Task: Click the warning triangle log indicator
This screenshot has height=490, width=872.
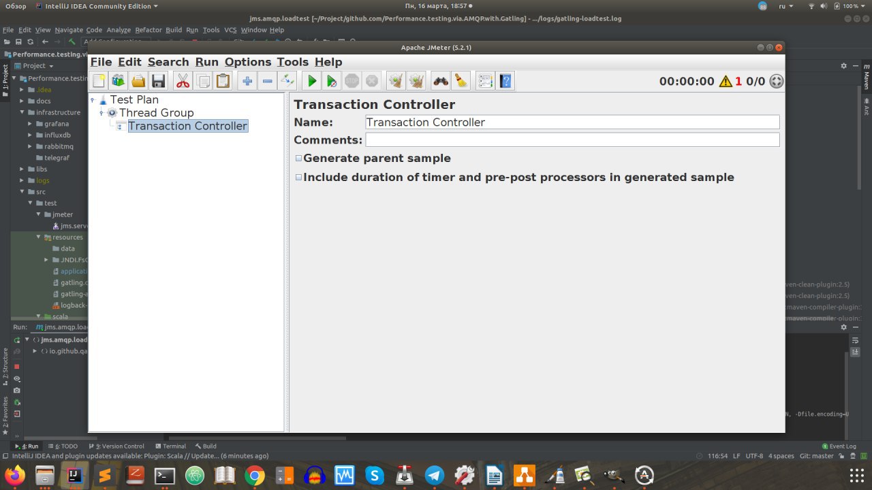Action: (x=725, y=82)
